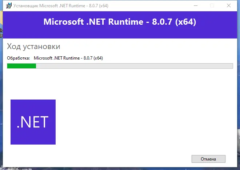The height and width of the screenshot is (170, 240).
Task: Minimize the installer window
Action: point(196,6)
